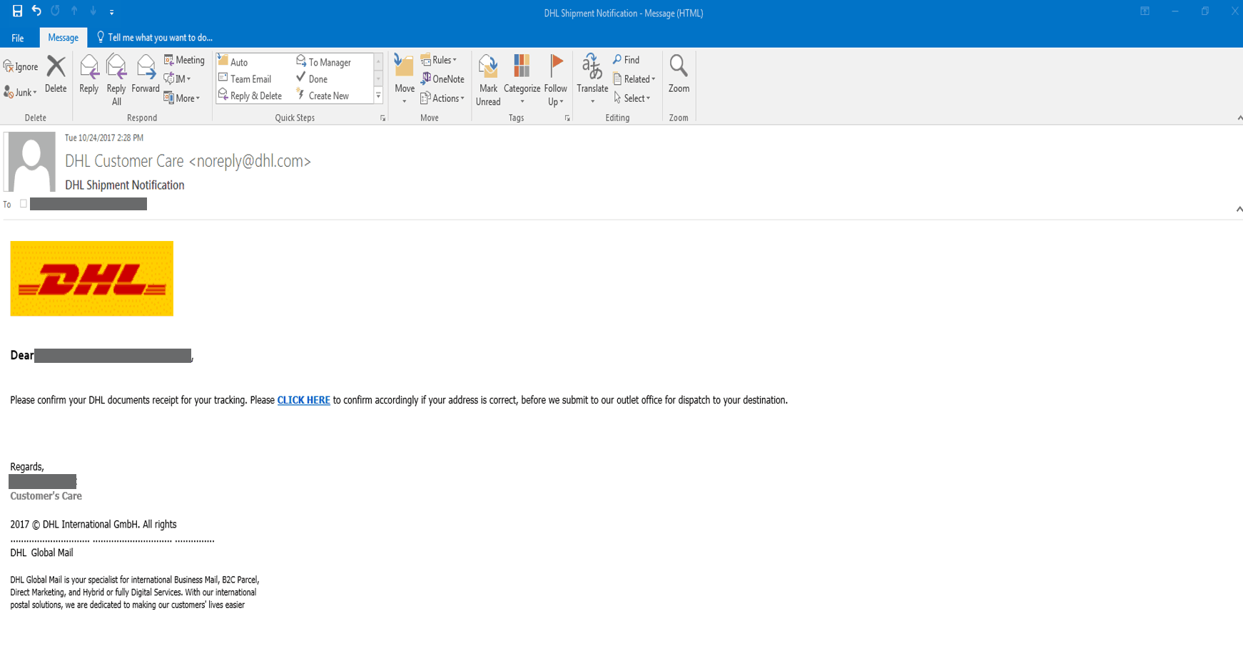This screenshot has height=663, width=1243.
Task: Open Ribbon Display Options
Action: (x=1145, y=11)
